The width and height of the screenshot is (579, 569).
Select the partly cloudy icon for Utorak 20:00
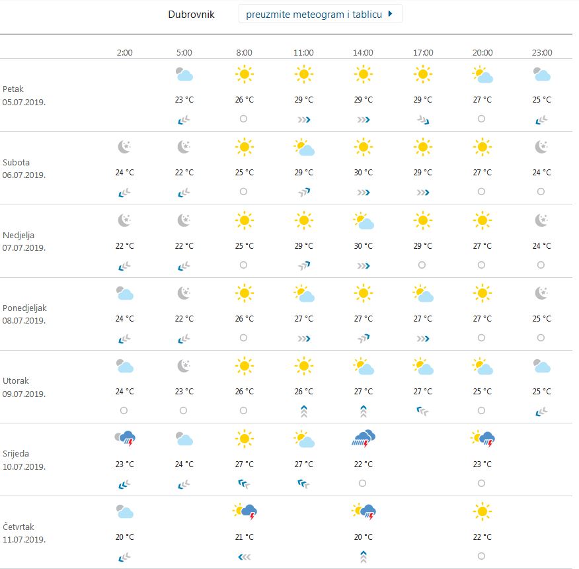coord(482,366)
